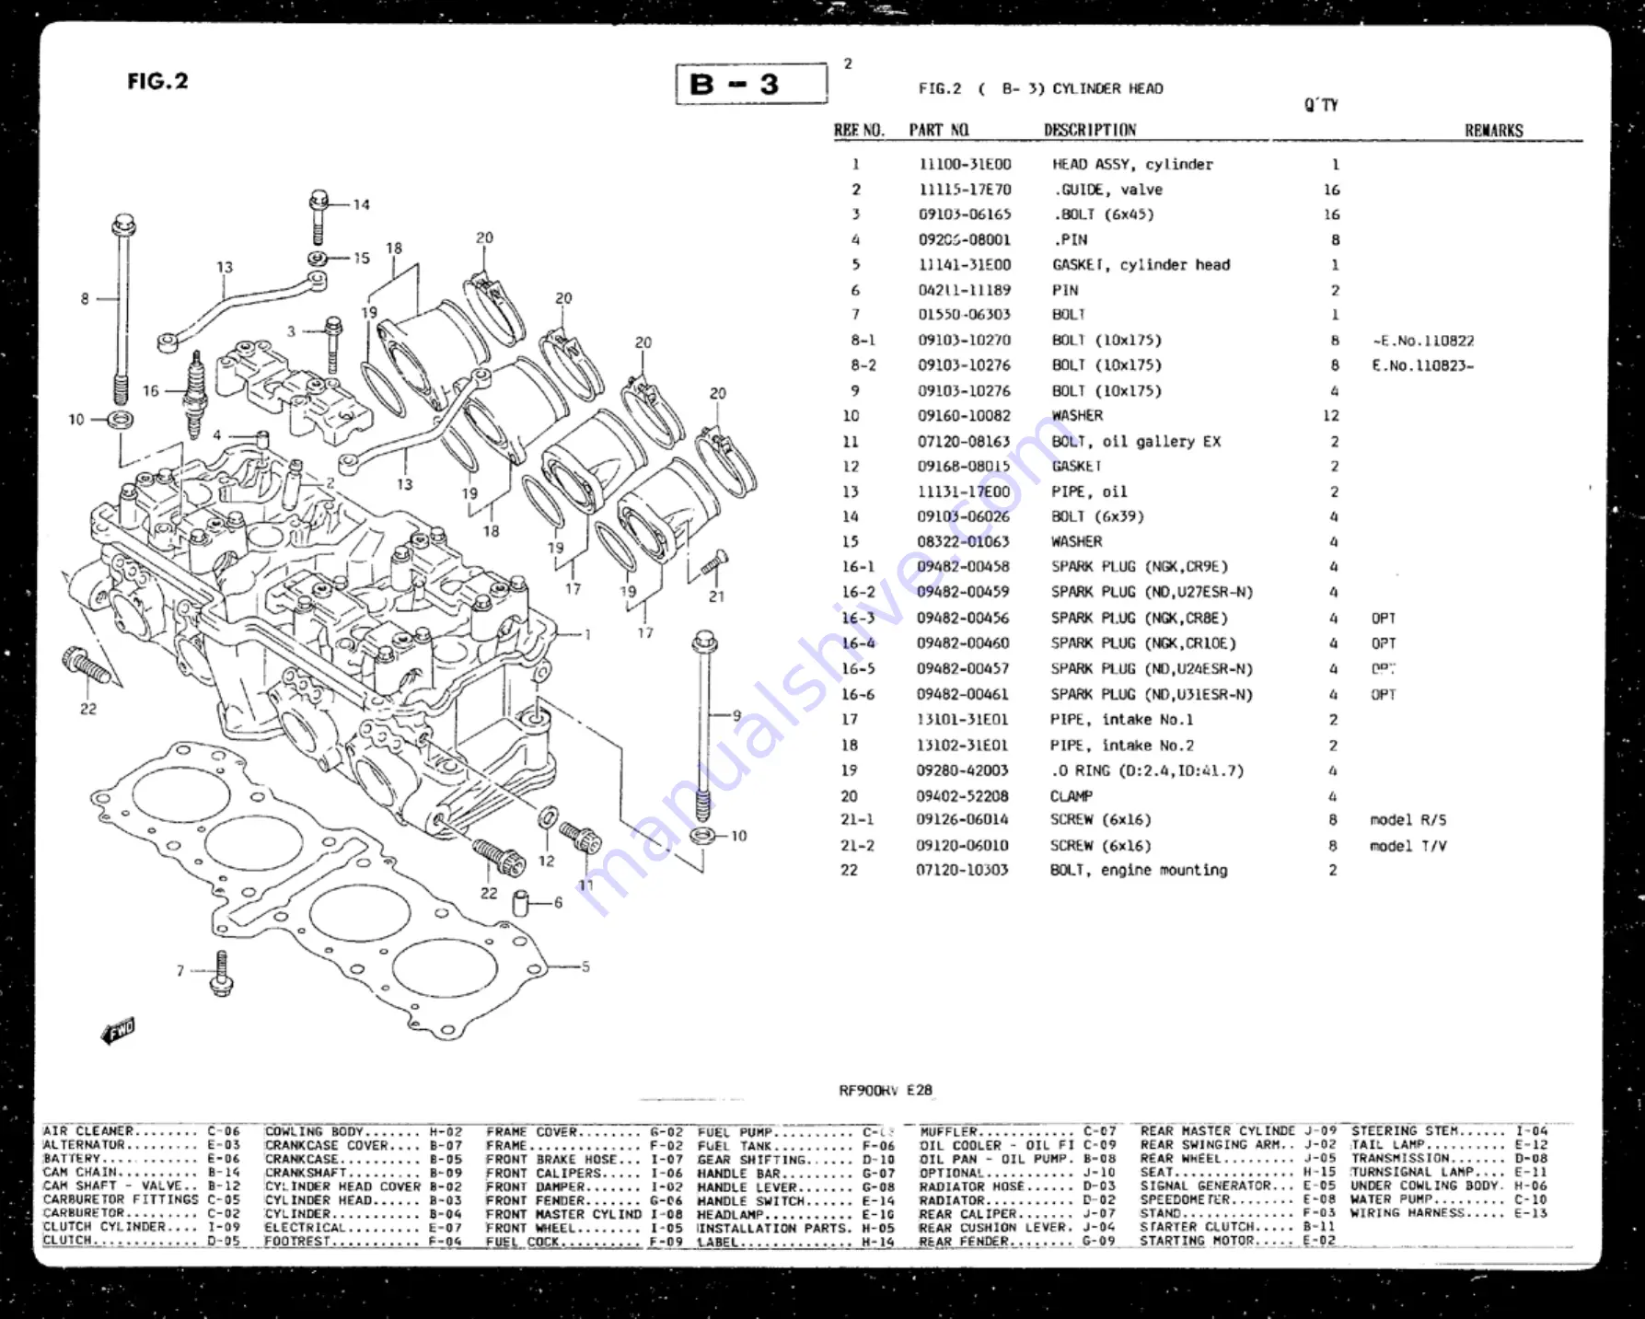Screen dimensions: 1645x1319
Task: Click callout number 21 beside the screw
Action: pos(717,596)
